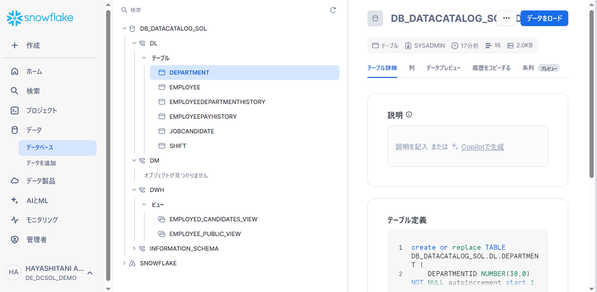
Task: Click the info icon next to 説明
Action: click(x=409, y=114)
